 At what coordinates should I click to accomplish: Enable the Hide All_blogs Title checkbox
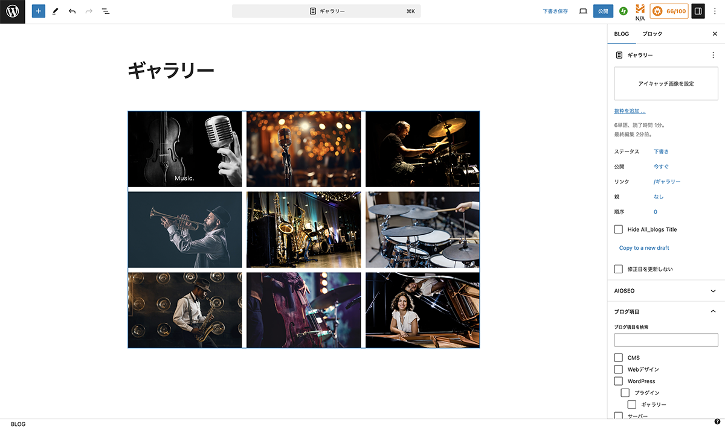(x=619, y=229)
